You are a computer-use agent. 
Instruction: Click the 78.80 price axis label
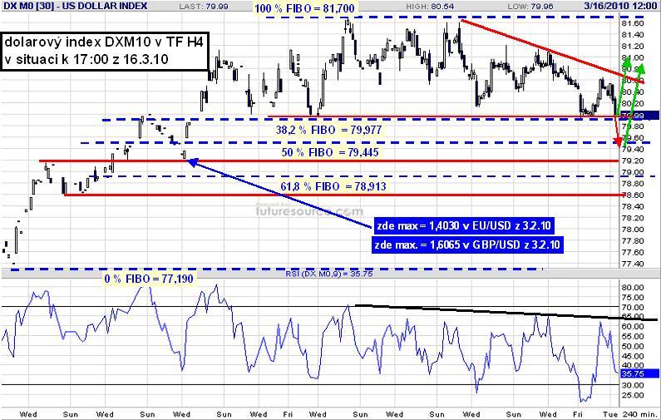[x=633, y=184]
